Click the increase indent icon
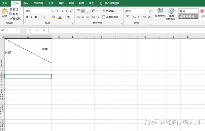This screenshot has height=131, width=205. point(98,17)
